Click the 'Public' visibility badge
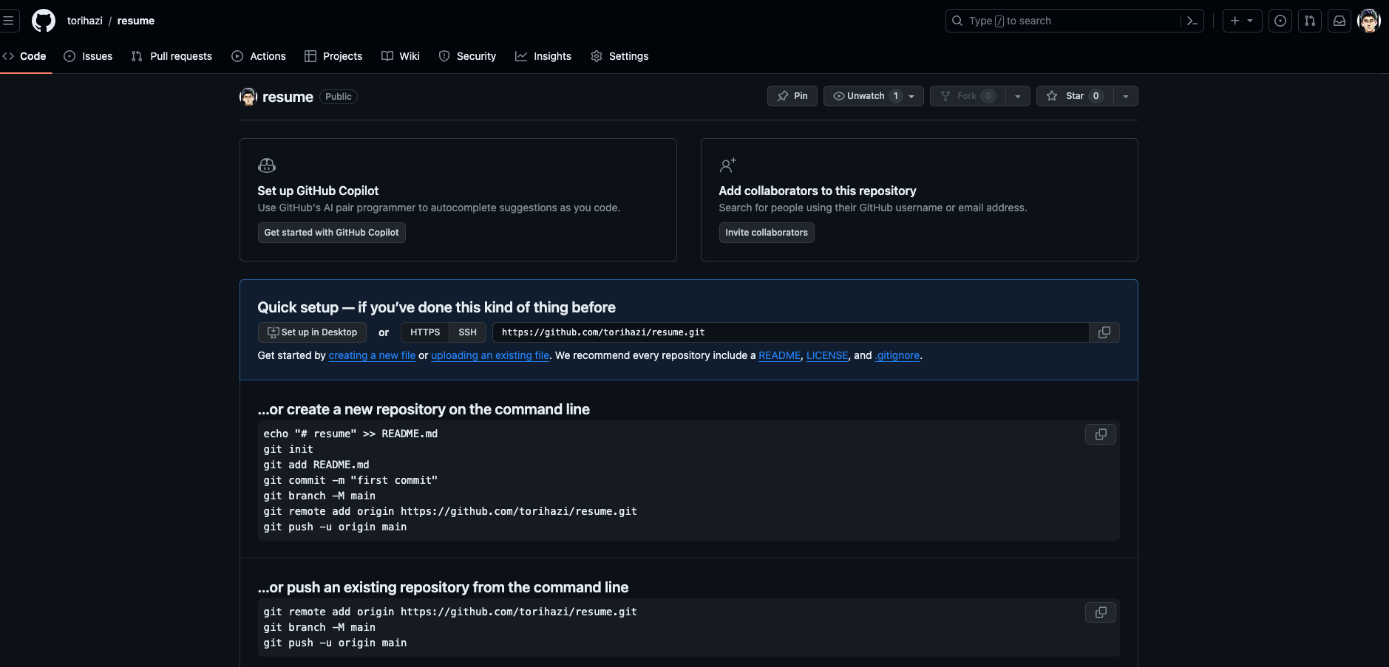This screenshot has width=1389, height=667. [339, 97]
